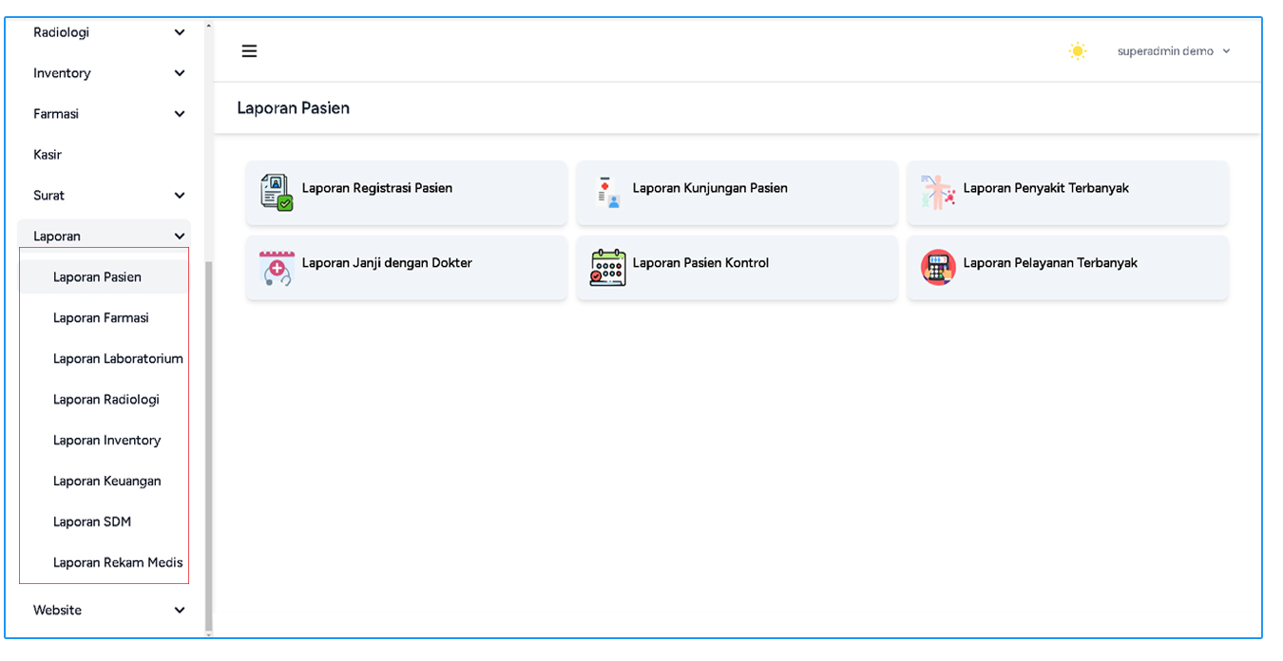Open the Kasir menu item
Image resolution: width=1283 pixels, height=661 pixels.
(48, 155)
